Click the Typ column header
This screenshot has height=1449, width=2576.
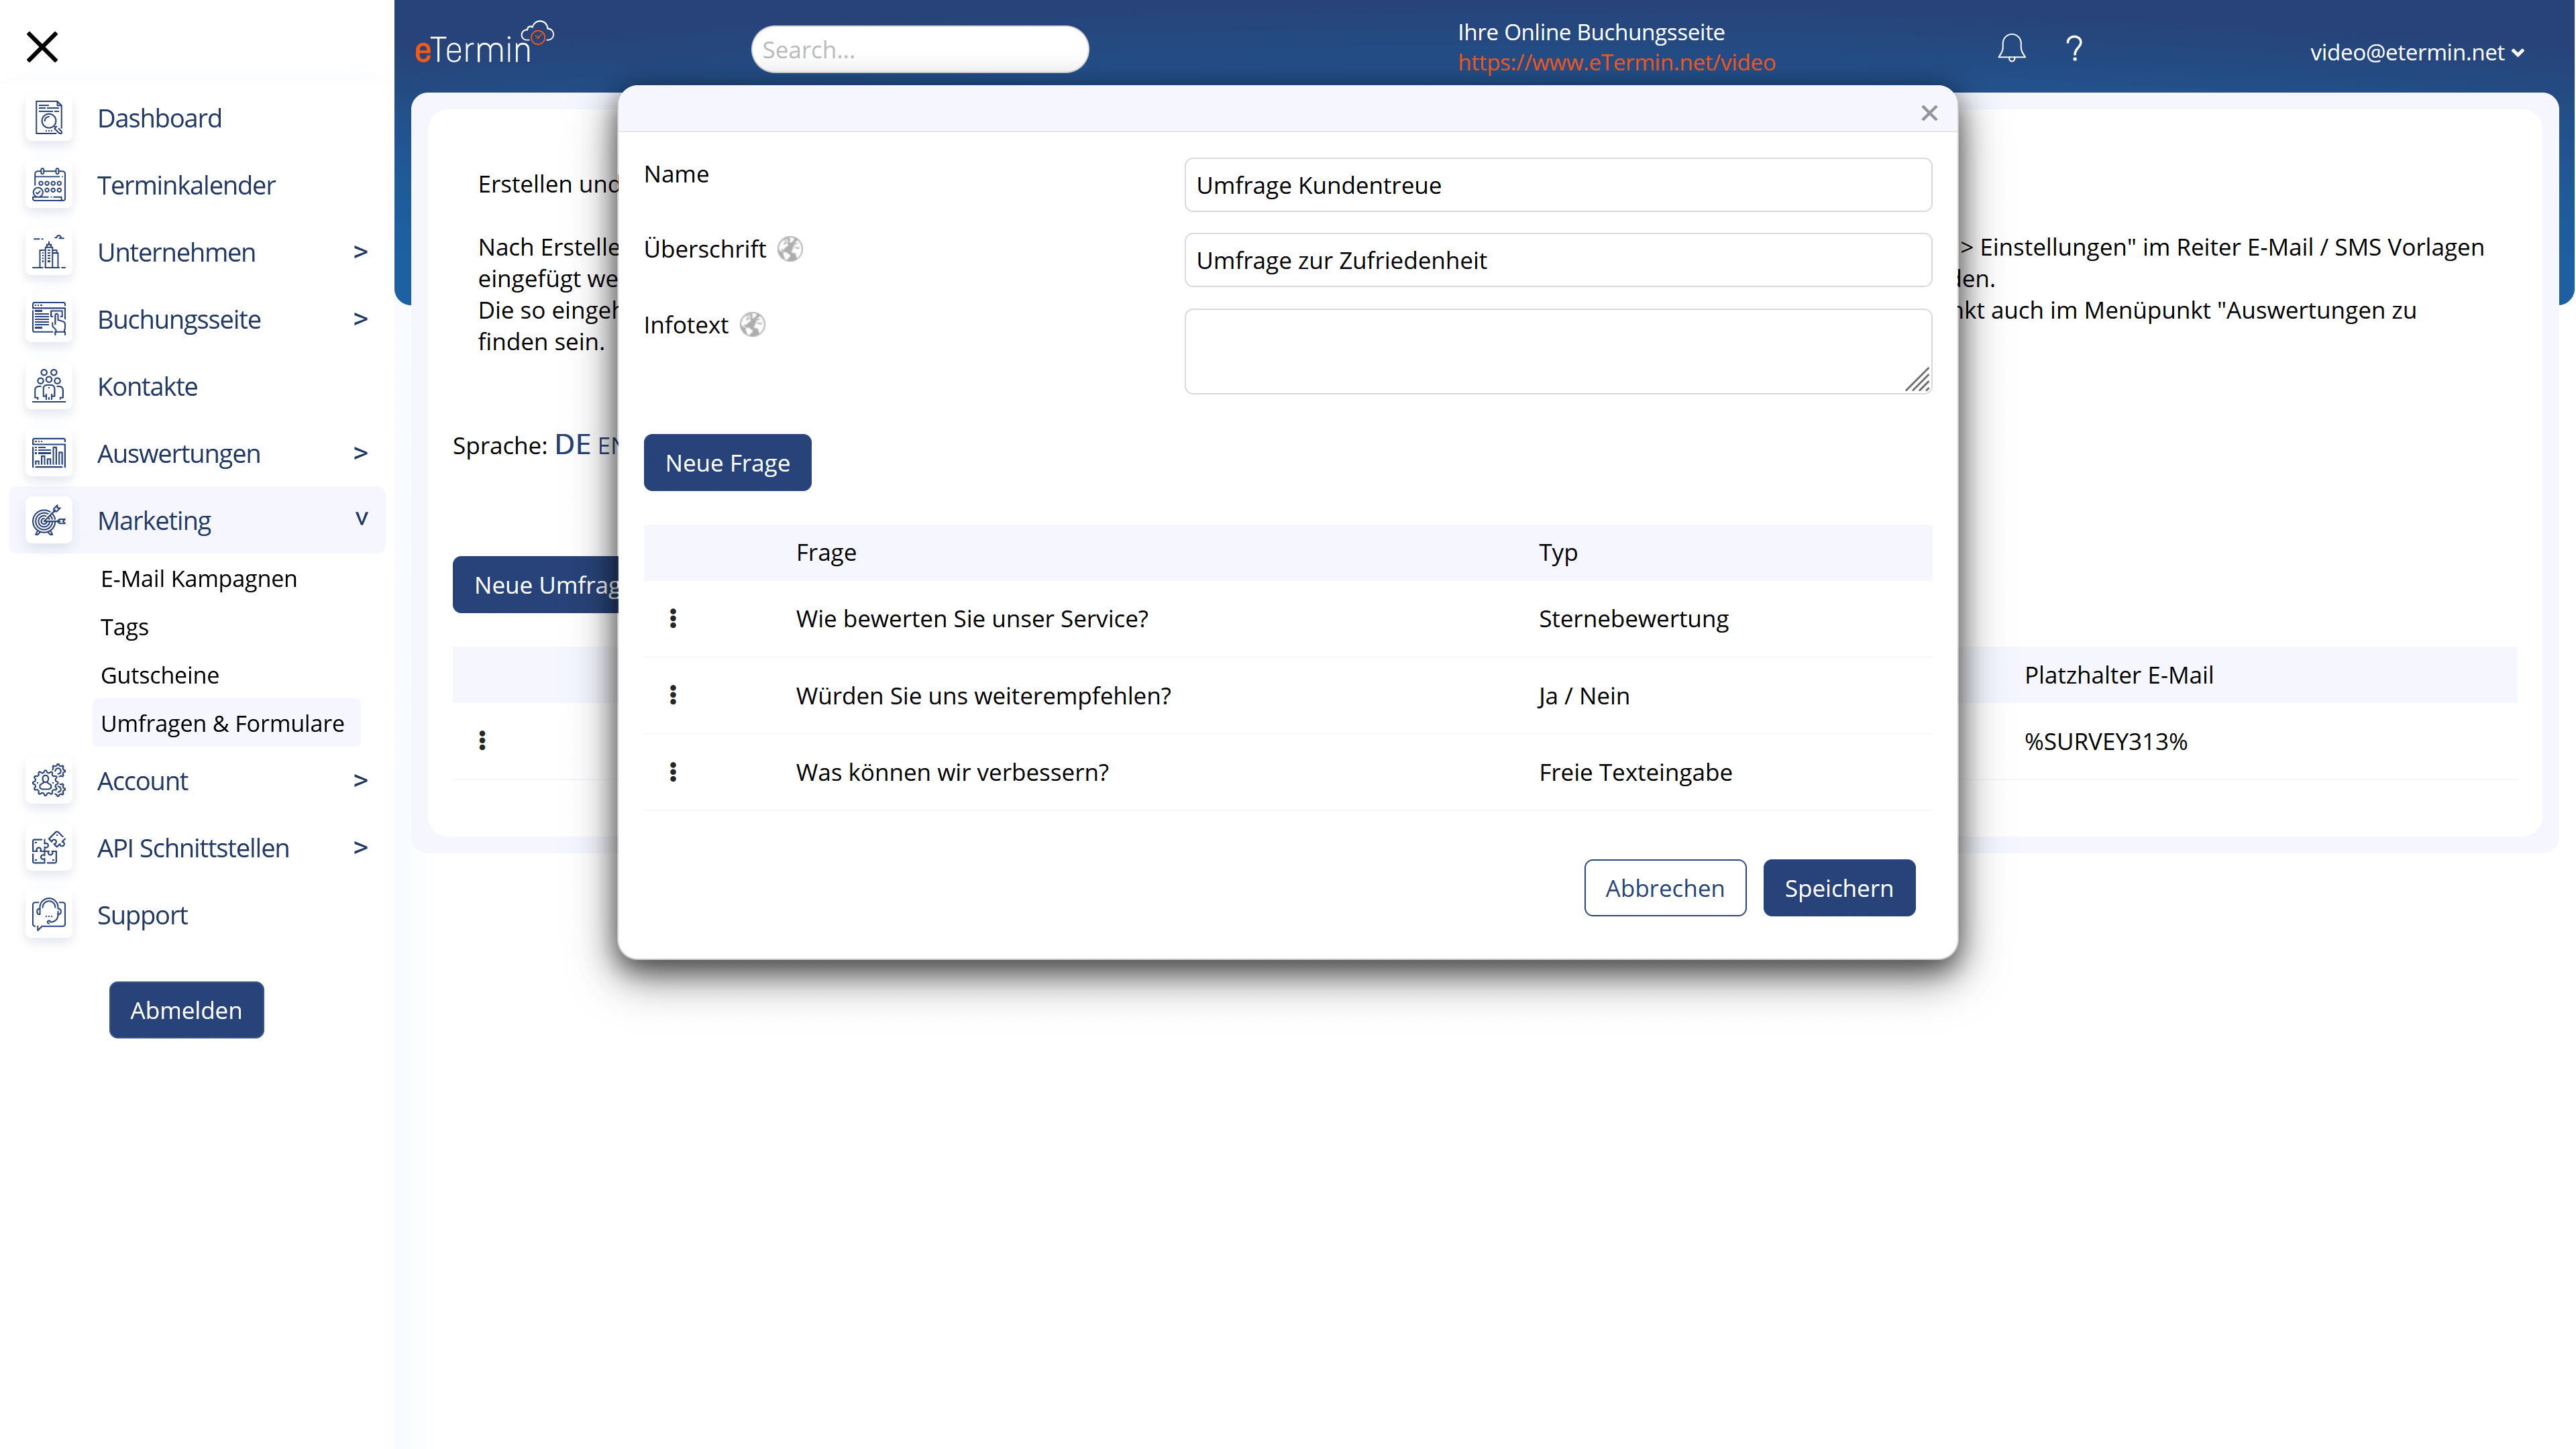coord(1558,552)
